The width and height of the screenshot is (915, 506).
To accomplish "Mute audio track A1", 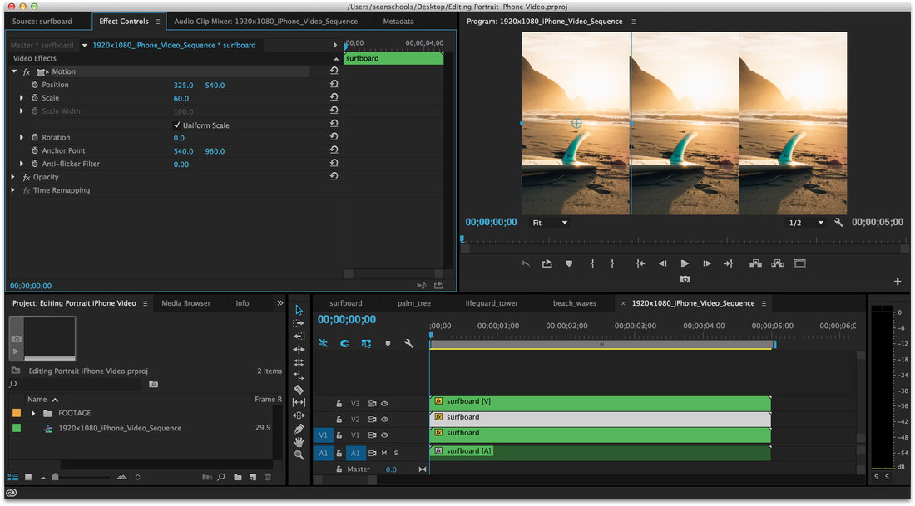I will pyautogui.click(x=384, y=453).
